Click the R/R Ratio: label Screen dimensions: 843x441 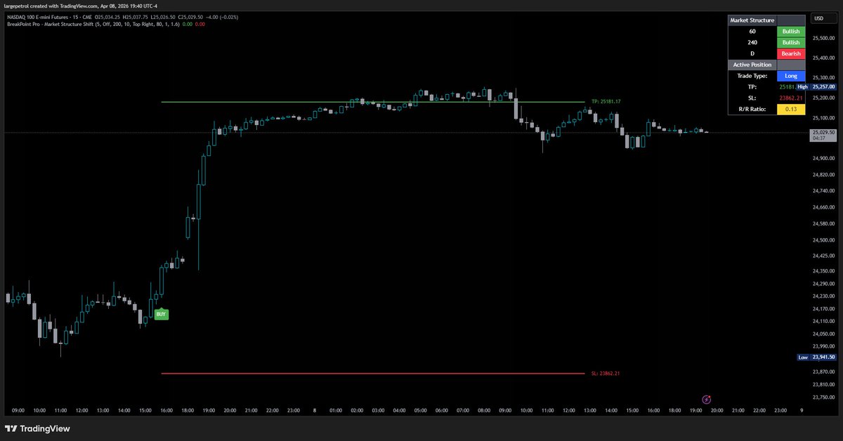point(752,109)
